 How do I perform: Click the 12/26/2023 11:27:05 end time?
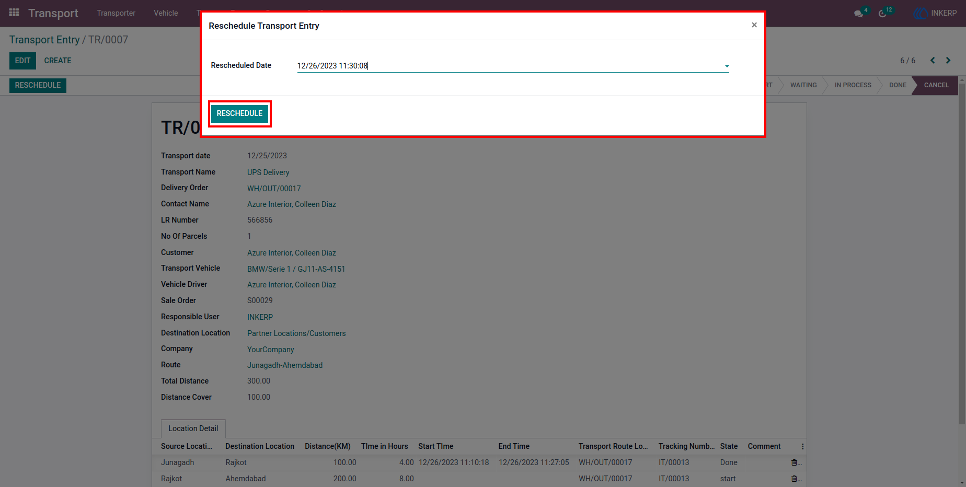(x=534, y=462)
